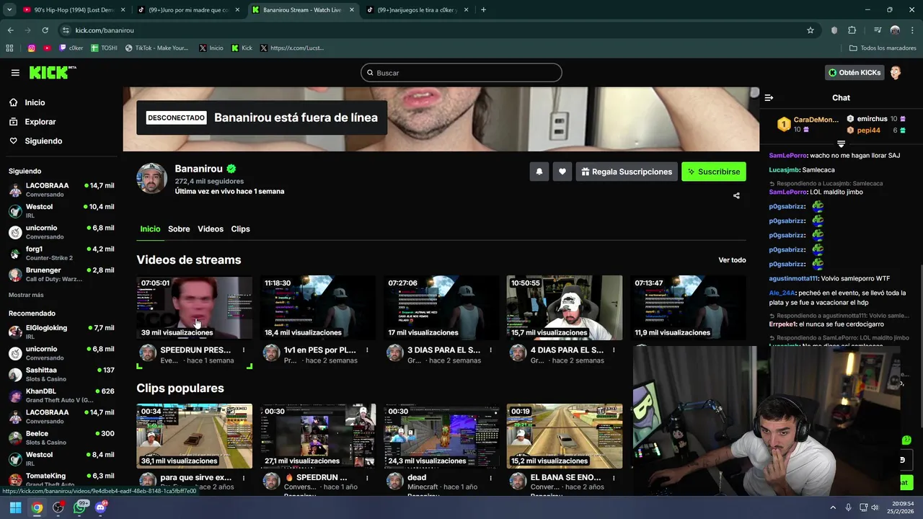This screenshot has width=923, height=519.
Task: Click Regala Suscripciones button
Action: (x=627, y=172)
